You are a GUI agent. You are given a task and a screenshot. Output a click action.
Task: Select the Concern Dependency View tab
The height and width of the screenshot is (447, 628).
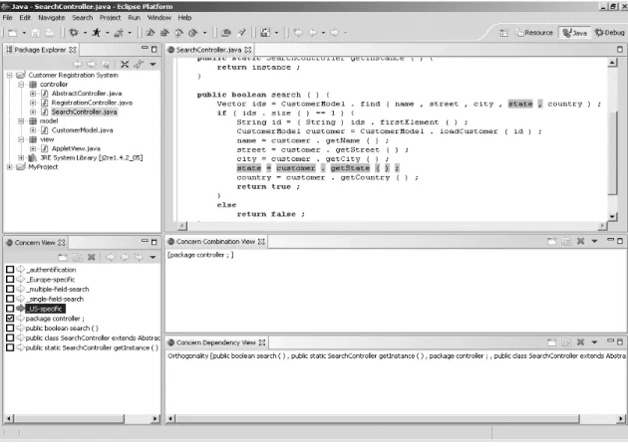point(216,342)
